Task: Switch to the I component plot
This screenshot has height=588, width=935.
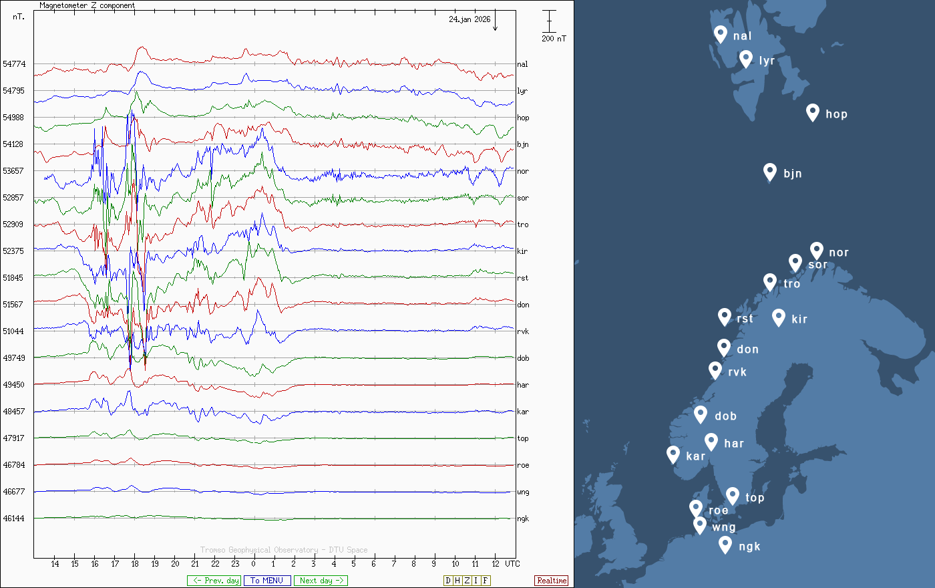Action: pos(476,581)
